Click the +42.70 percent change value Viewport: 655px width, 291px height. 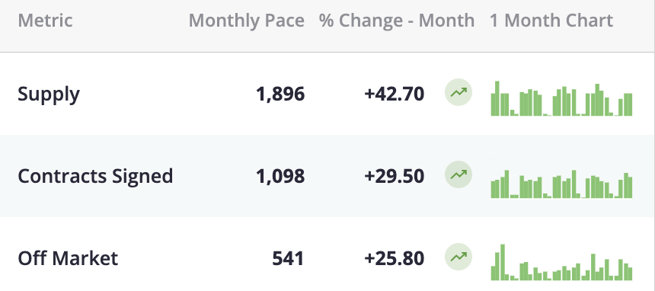[395, 93]
